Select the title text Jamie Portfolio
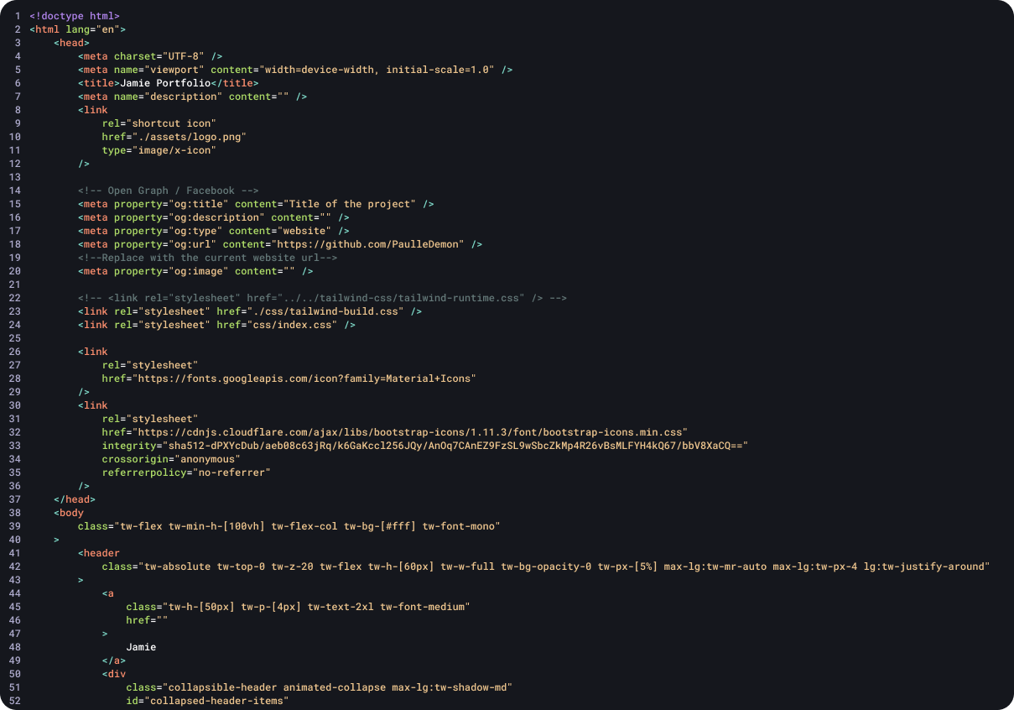The height and width of the screenshot is (710, 1014). pyautogui.click(x=165, y=83)
